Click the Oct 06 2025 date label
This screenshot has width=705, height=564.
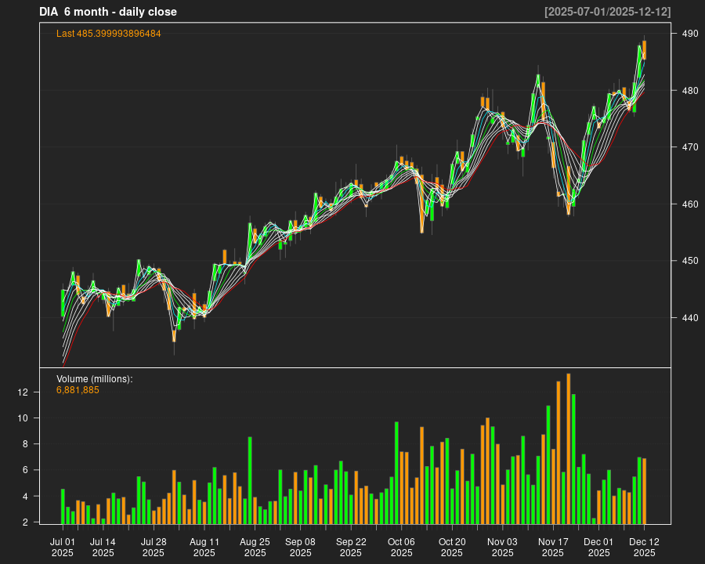click(x=401, y=547)
